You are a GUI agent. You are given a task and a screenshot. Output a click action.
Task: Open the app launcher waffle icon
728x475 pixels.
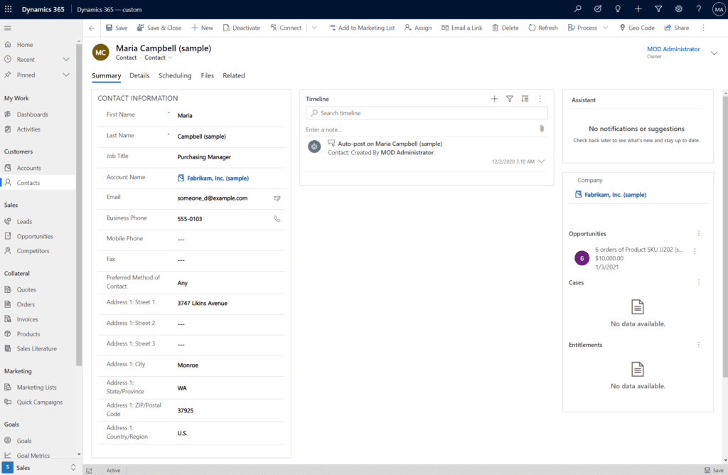(x=9, y=9)
